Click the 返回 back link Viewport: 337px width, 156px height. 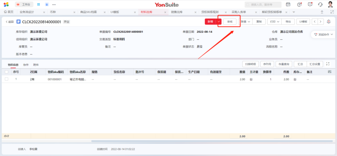pyautogui.click(x=10, y=22)
